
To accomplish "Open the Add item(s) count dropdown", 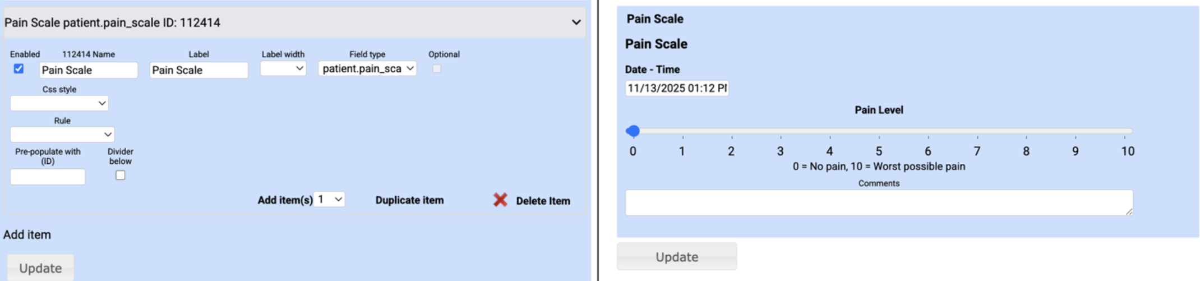I will click(329, 199).
